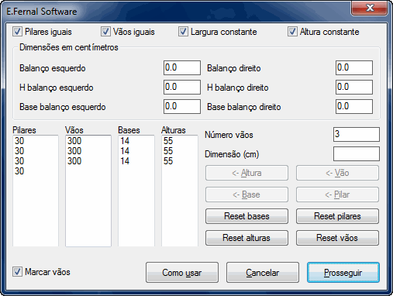This screenshot has height=296, width=393.
Task: Click the Reset alturas button
Action: click(x=246, y=238)
